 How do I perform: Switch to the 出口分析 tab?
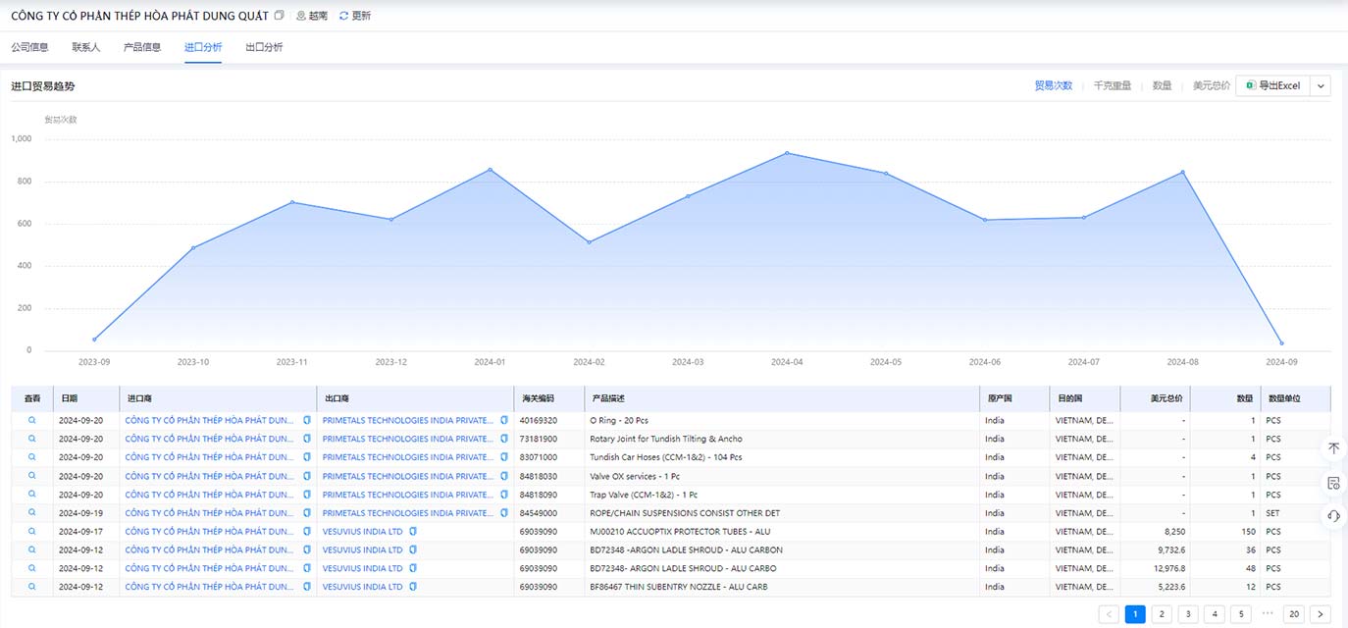(x=264, y=47)
